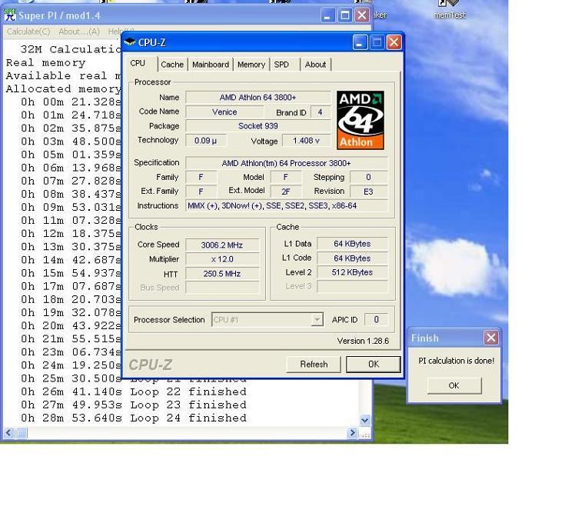The width and height of the screenshot is (588, 523).
Task: Switch to the Mainboard tab
Action: pyautogui.click(x=211, y=65)
